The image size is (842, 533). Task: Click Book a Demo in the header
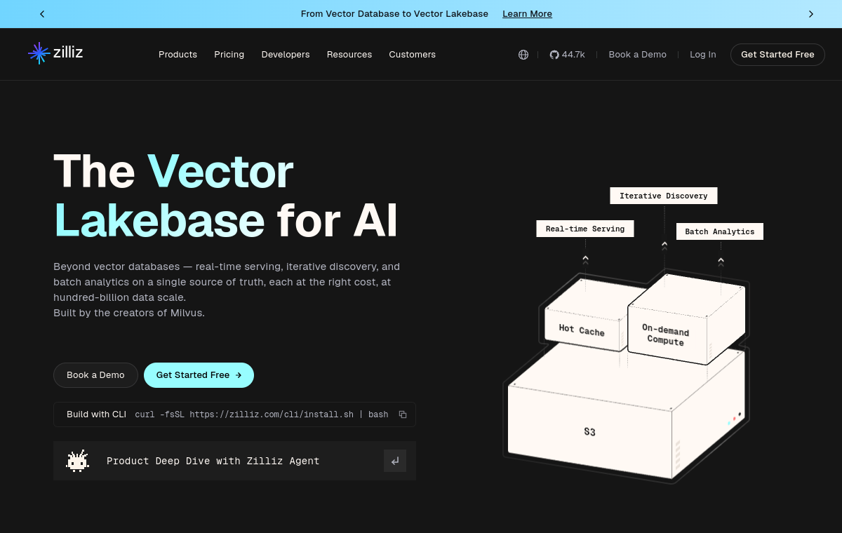638,55
